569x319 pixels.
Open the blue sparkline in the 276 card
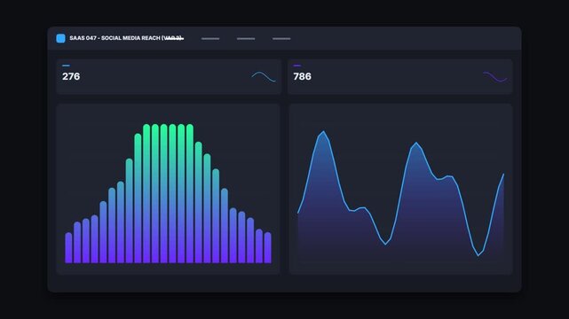pyautogui.click(x=264, y=77)
